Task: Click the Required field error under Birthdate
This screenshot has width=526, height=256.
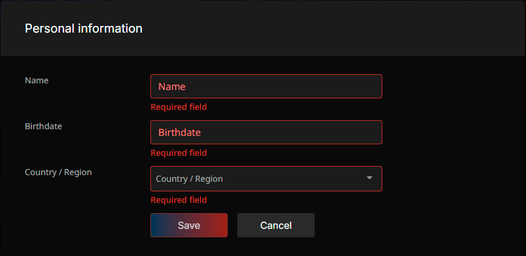Action: [178, 153]
